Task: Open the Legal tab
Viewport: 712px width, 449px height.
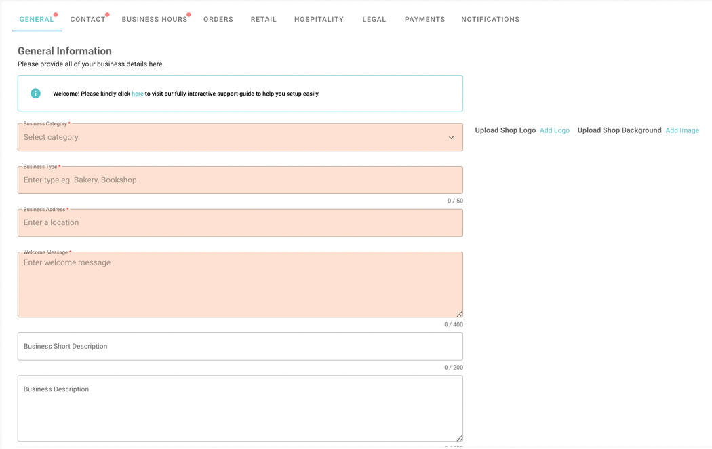Action: pos(374,20)
